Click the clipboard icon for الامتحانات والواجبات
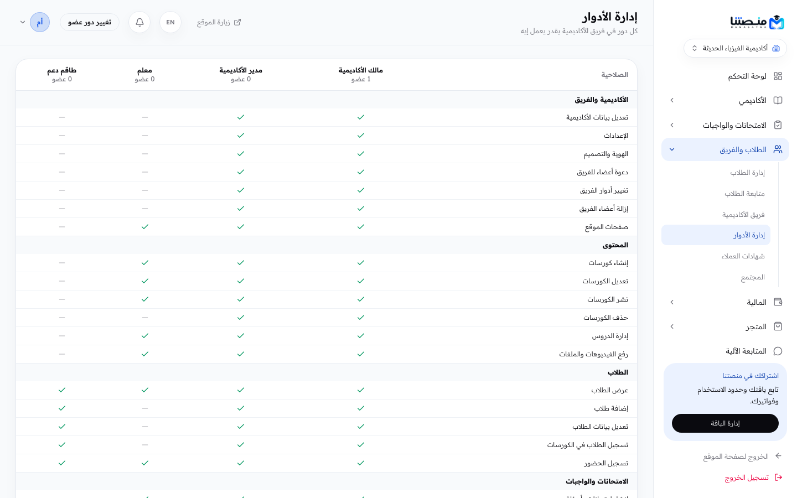The height and width of the screenshot is (498, 797). click(x=778, y=125)
